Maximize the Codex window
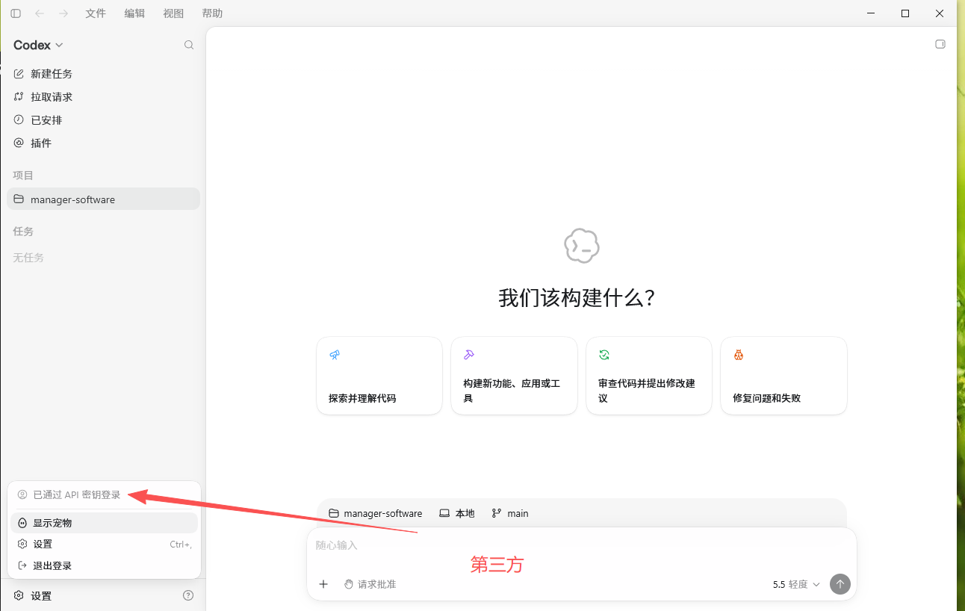The image size is (965, 611). (905, 13)
